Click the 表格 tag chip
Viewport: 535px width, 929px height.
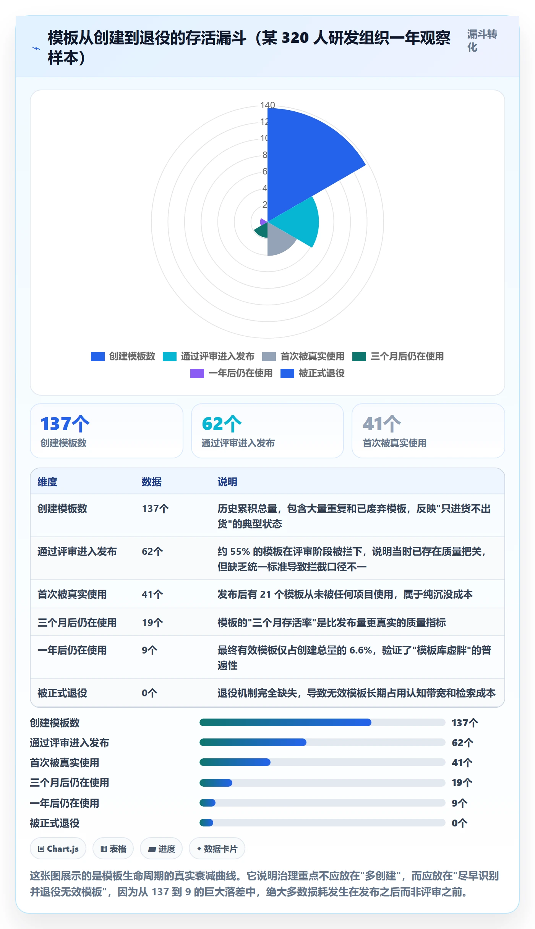click(113, 849)
